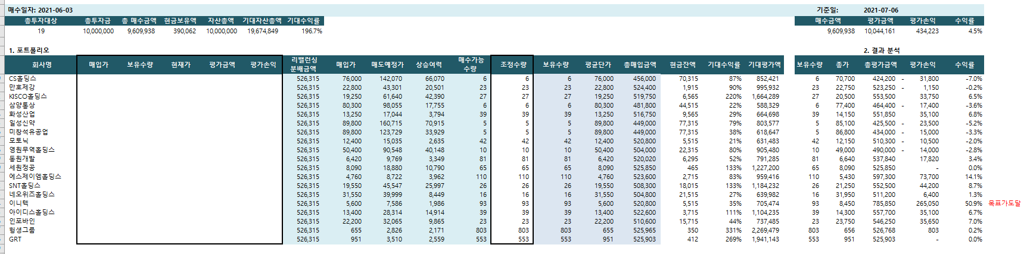Select the 19,674,849 expected asset value
The image size is (1027, 254).
coord(263,31)
